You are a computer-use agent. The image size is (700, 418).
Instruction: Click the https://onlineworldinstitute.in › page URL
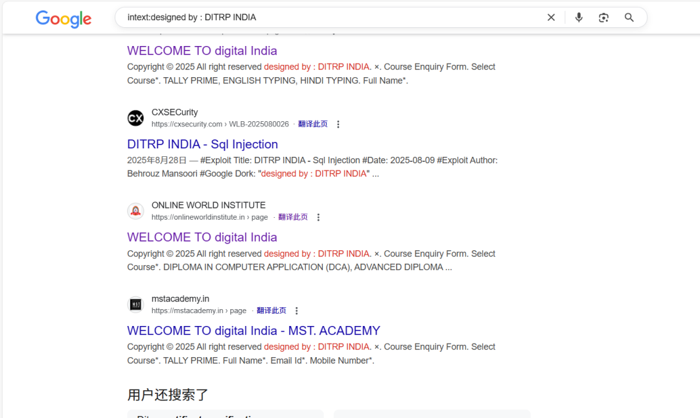coord(209,217)
